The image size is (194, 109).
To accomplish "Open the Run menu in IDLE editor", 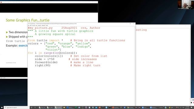I will [x=36, y=25].
